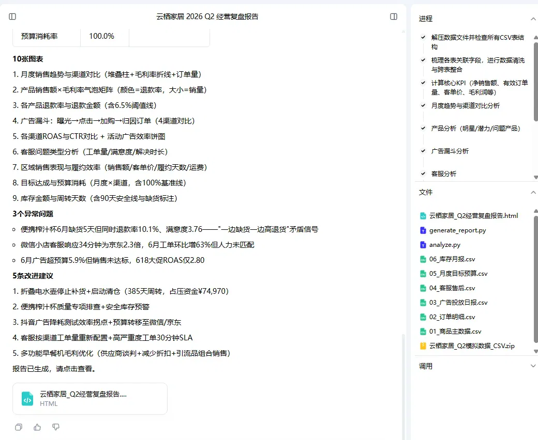Open 02_订单明细.csv file

click(452, 317)
